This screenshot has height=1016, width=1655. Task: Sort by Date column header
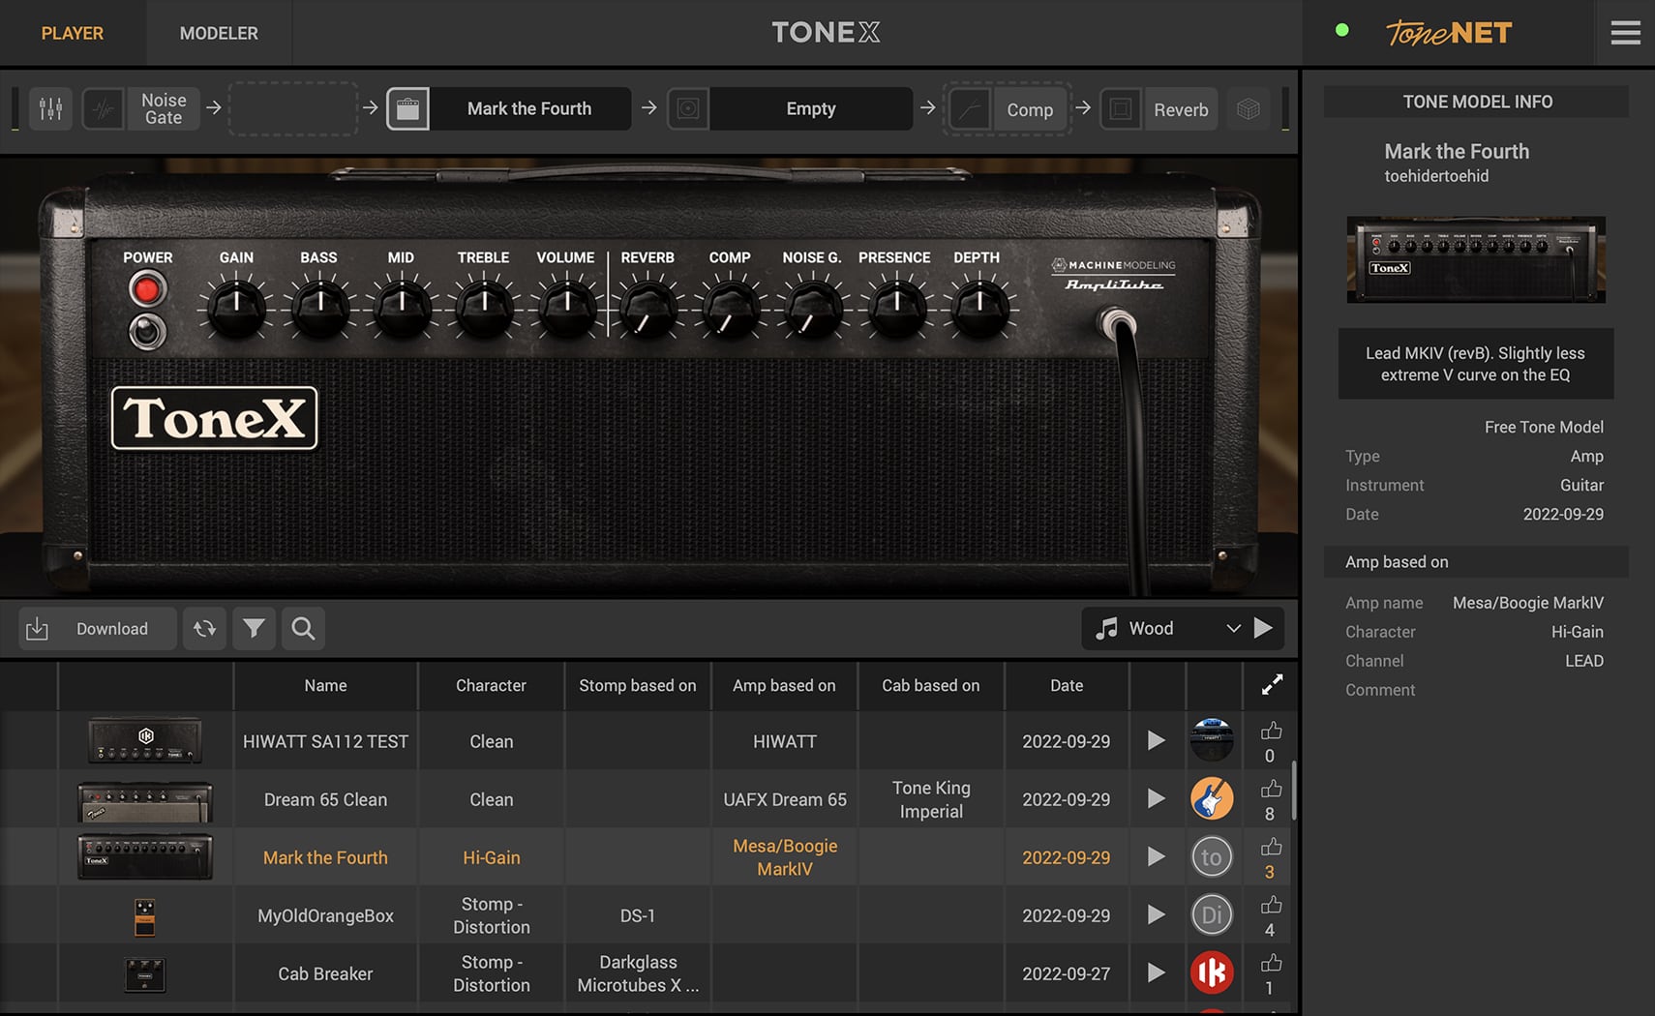tap(1067, 685)
